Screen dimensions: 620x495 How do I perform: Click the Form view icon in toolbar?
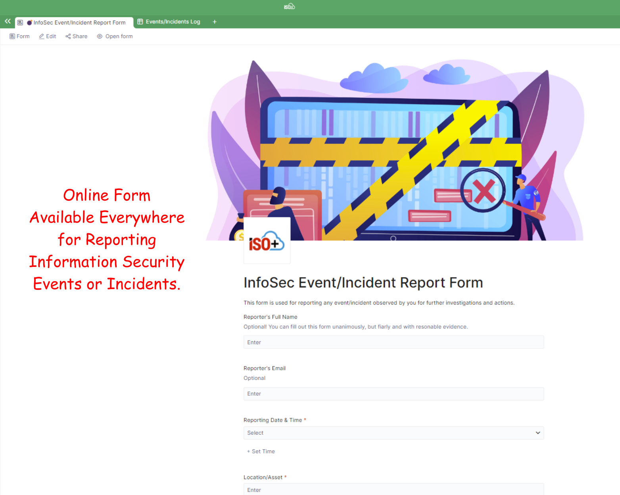pos(12,36)
